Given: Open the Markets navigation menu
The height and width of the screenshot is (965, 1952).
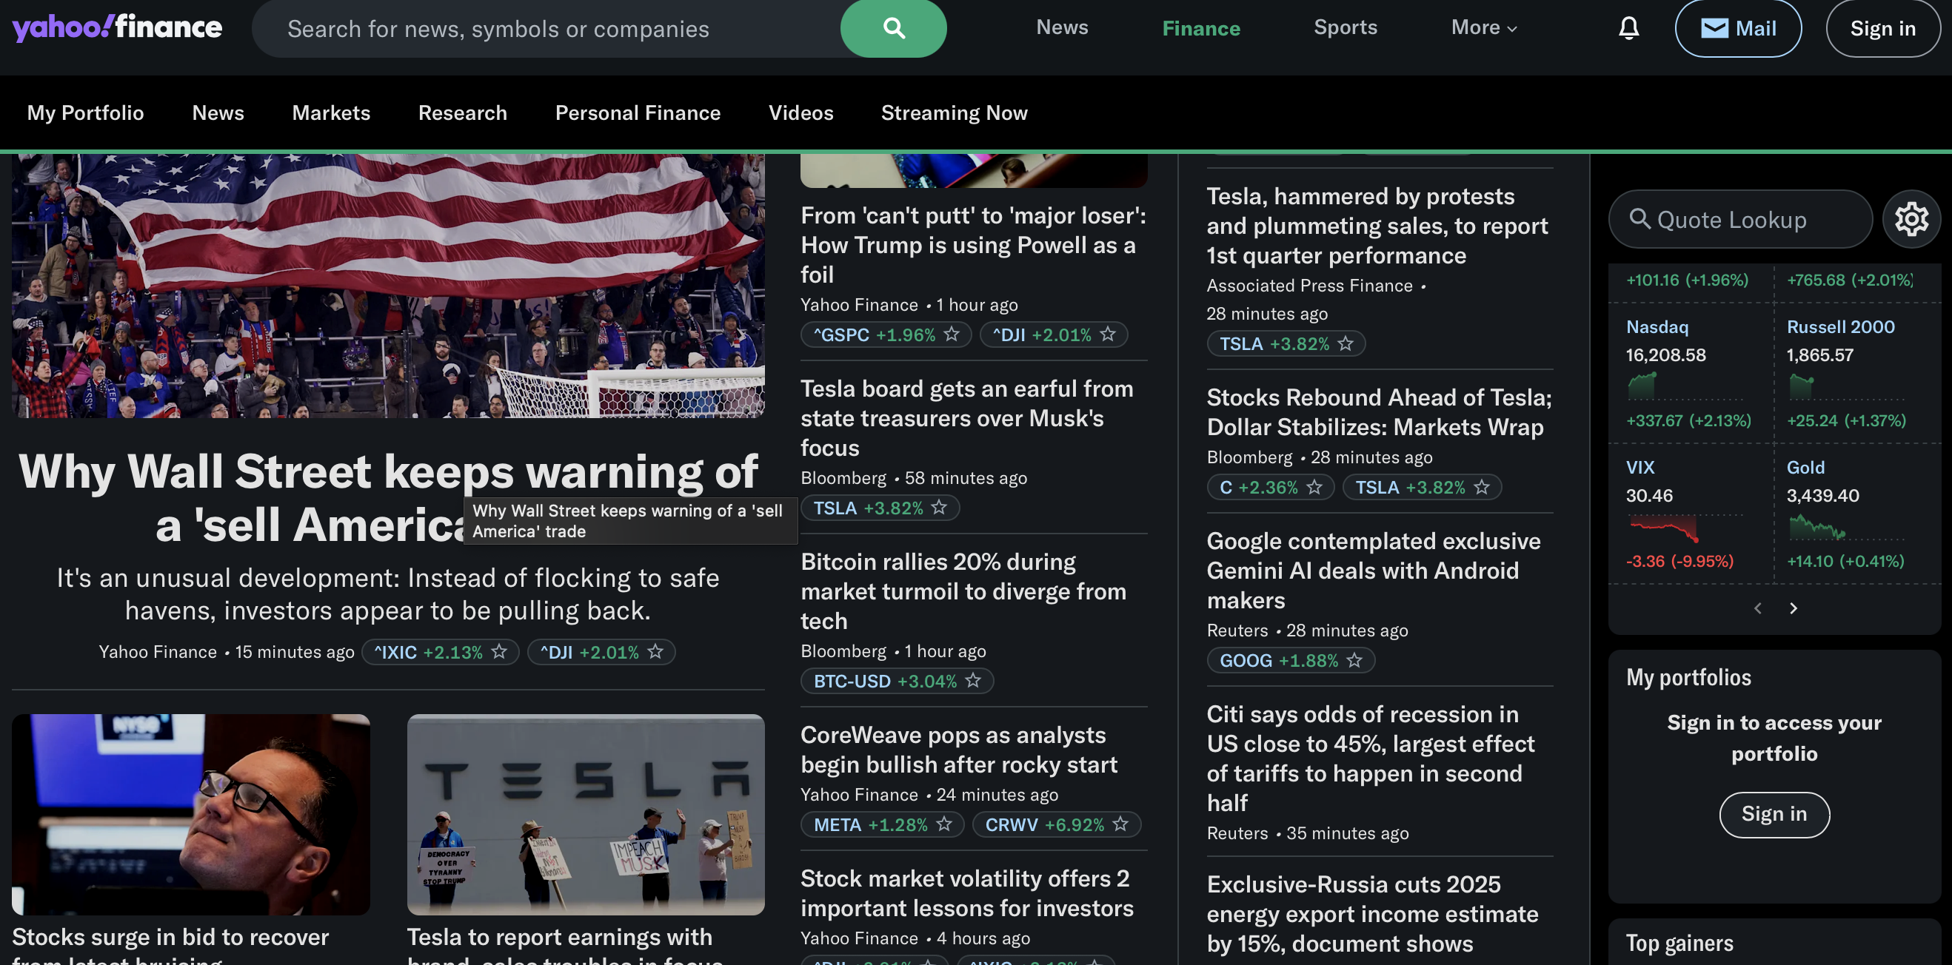Looking at the screenshot, I should click(331, 113).
